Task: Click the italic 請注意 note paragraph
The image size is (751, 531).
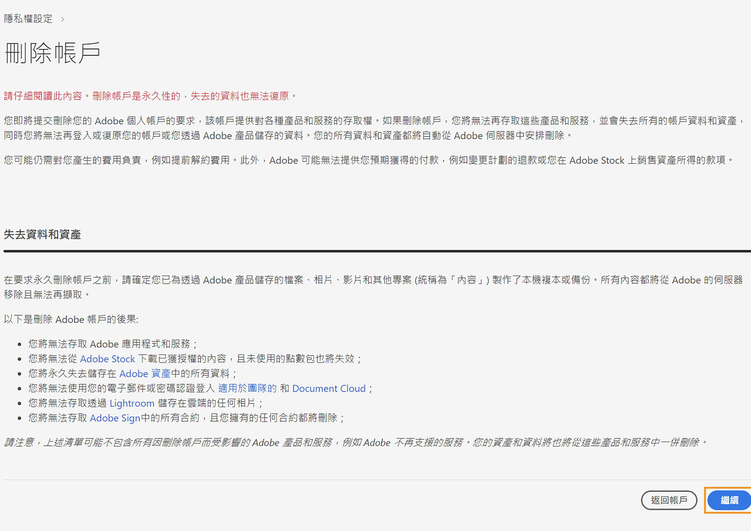Action: 355,442
